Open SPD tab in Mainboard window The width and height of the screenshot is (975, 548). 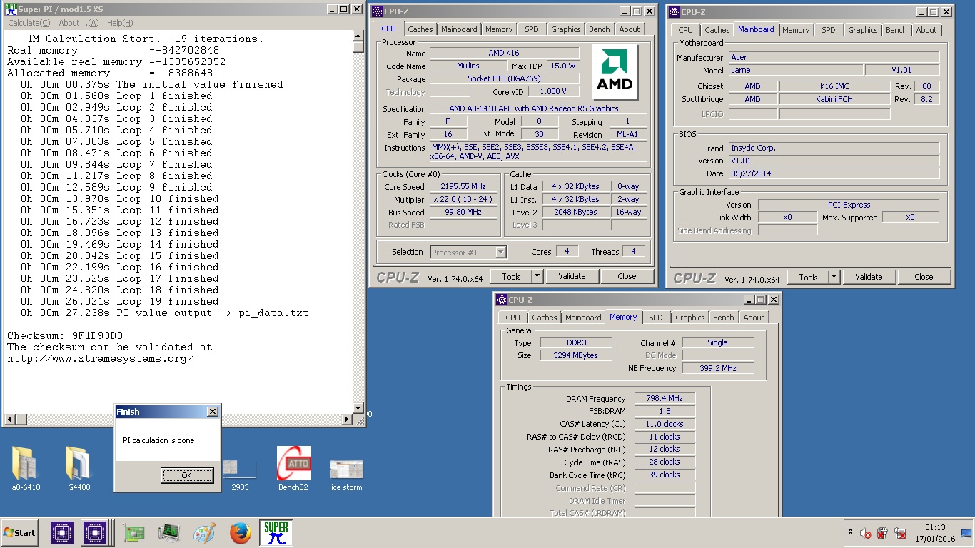pyautogui.click(x=829, y=30)
